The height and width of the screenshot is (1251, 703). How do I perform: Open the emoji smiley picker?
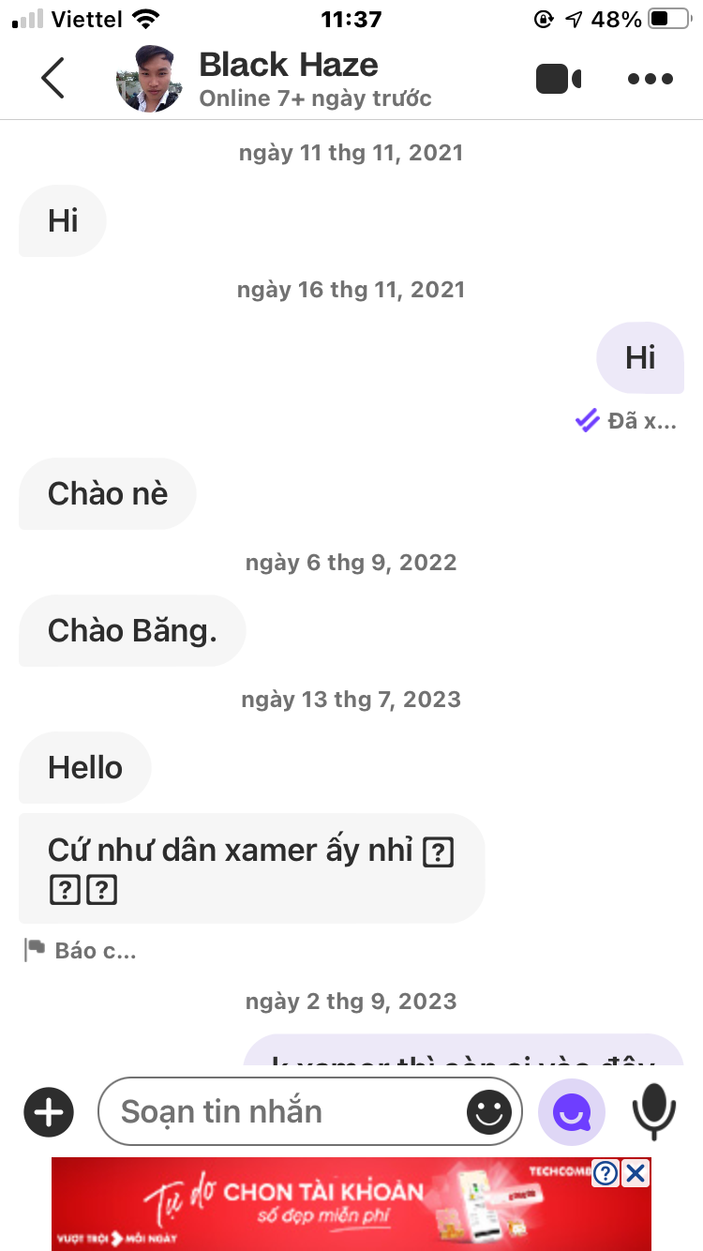[489, 1112]
